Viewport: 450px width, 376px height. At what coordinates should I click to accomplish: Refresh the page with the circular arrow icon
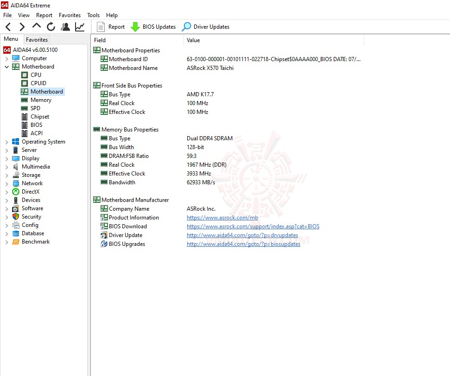(51, 27)
